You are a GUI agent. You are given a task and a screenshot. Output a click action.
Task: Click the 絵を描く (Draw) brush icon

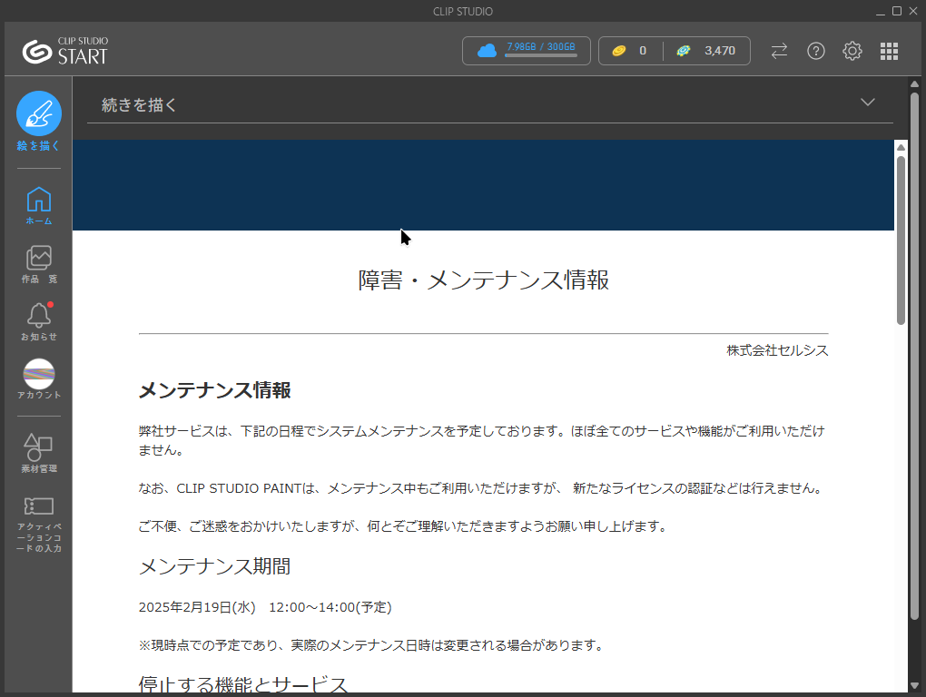point(39,114)
